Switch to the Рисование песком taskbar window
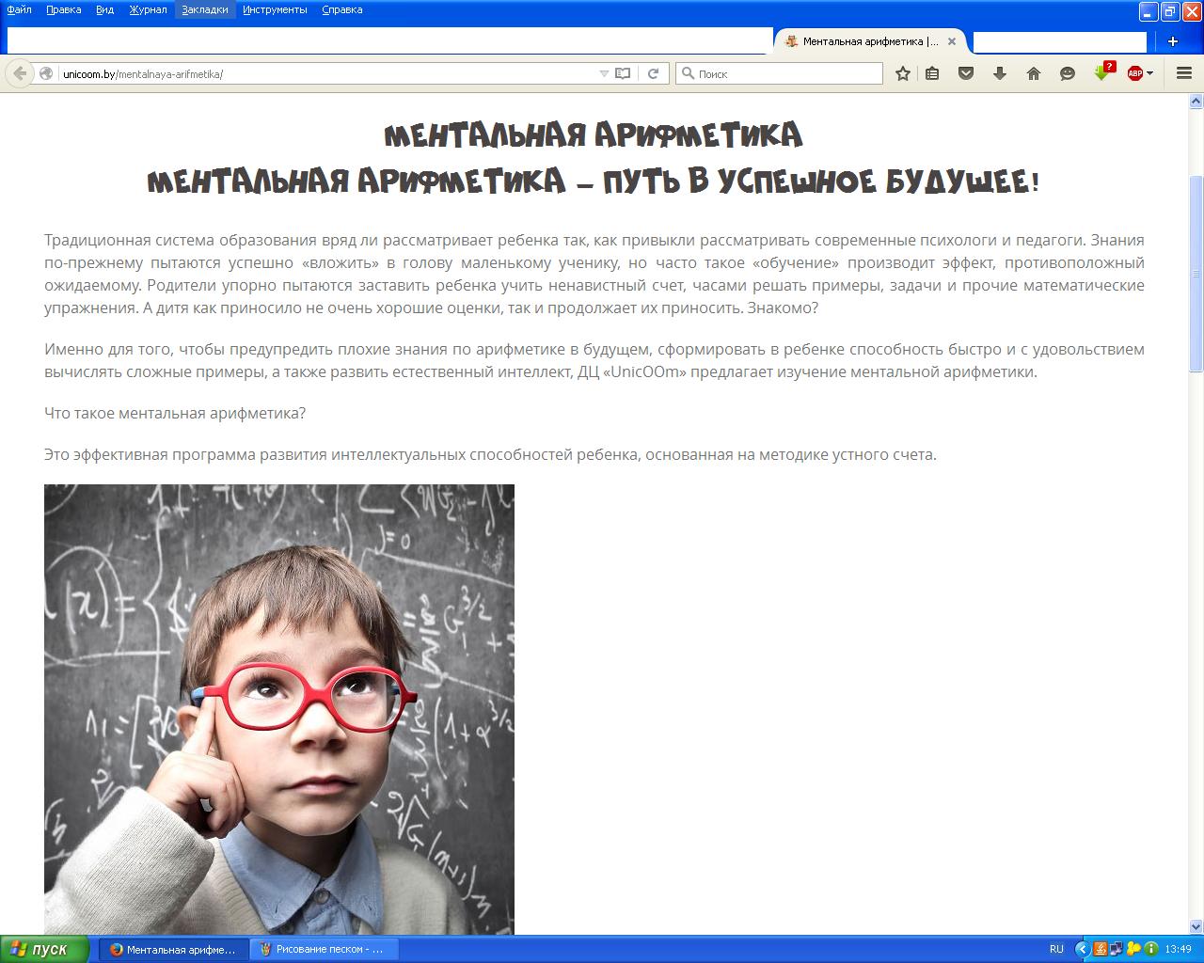1204x963 pixels. click(324, 949)
